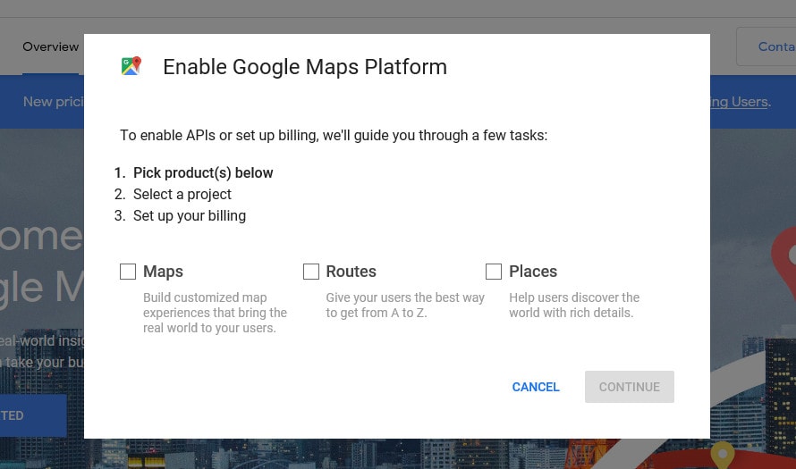Click the partially hidden Contact button
Viewport: 796px width, 469px height.
tap(766, 46)
